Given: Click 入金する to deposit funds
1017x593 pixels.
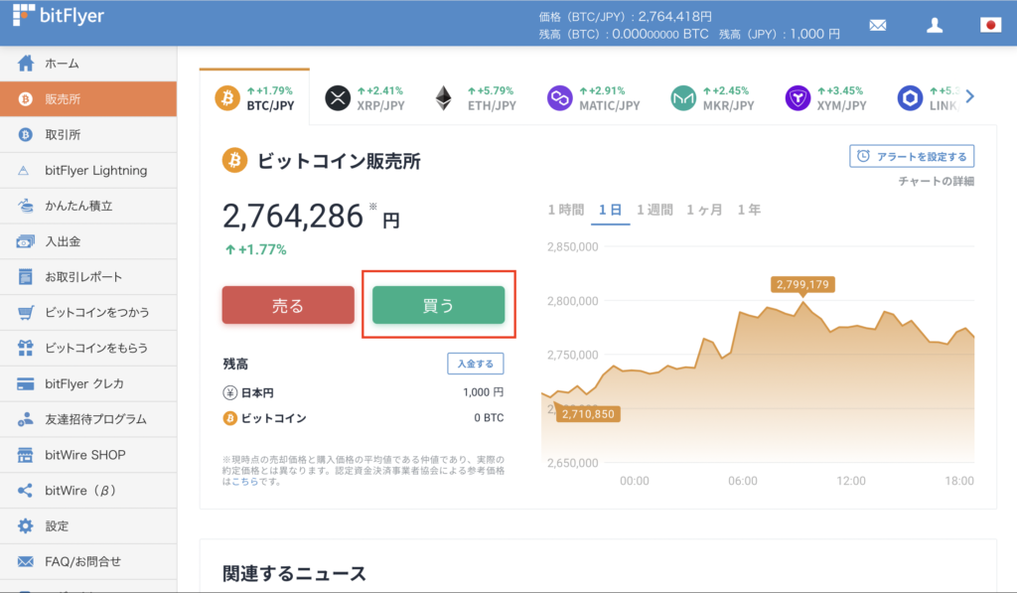Looking at the screenshot, I should tap(476, 363).
